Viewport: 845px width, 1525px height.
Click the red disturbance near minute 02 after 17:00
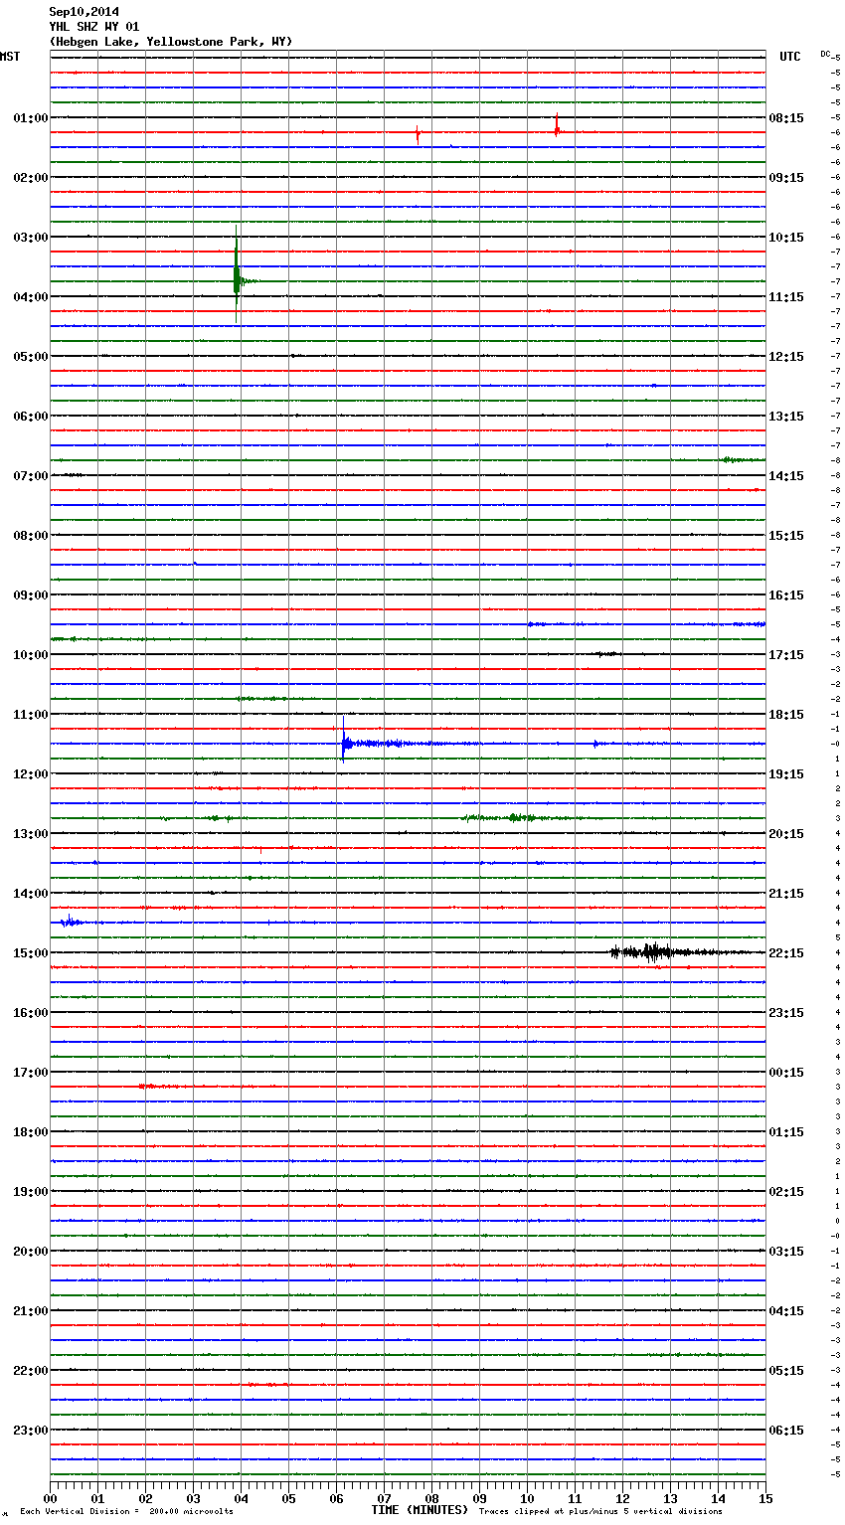coord(159,1087)
